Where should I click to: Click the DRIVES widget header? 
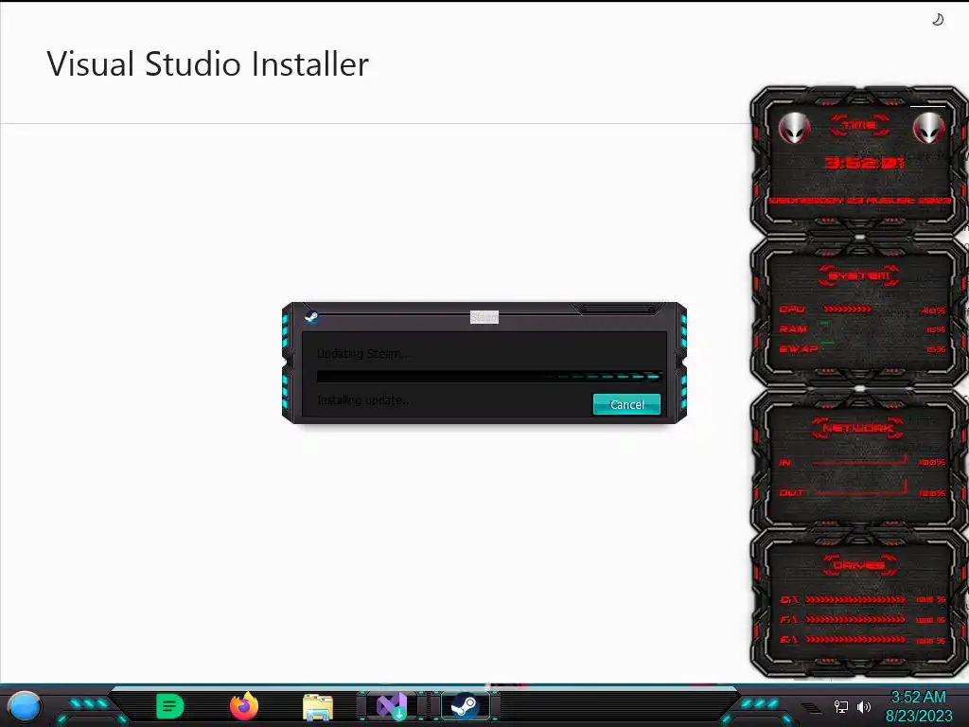pyautogui.click(x=858, y=564)
